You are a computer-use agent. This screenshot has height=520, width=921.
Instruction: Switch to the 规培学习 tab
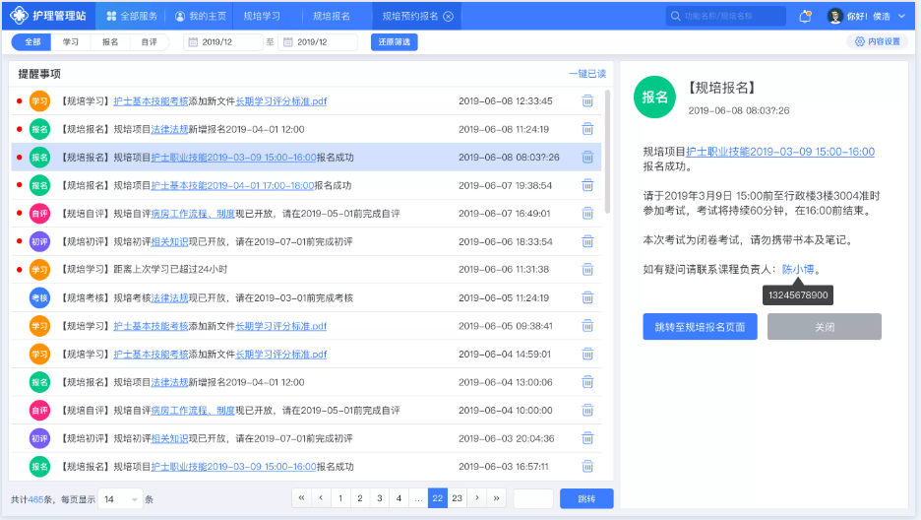pyautogui.click(x=262, y=17)
